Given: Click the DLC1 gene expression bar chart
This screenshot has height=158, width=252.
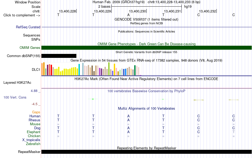Looking at the screenshot, I should tap(91, 69).
